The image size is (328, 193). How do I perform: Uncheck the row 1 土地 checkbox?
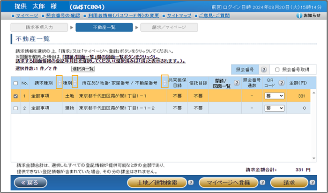click(x=16, y=96)
